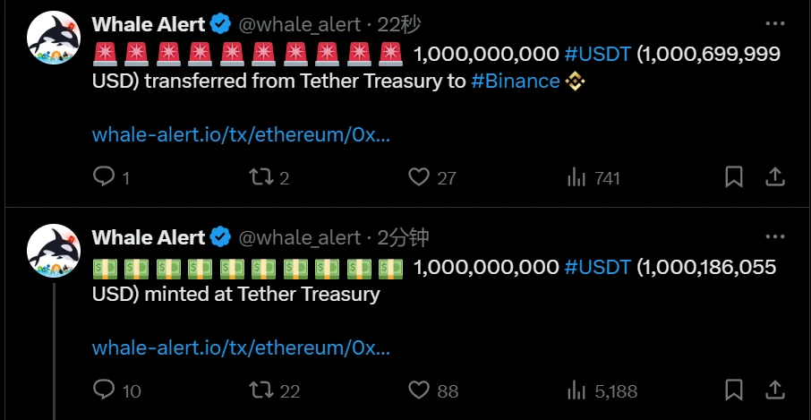Repost the minted at Tether Treasury tweet
This screenshot has height=420, width=811.
point(260,390)
